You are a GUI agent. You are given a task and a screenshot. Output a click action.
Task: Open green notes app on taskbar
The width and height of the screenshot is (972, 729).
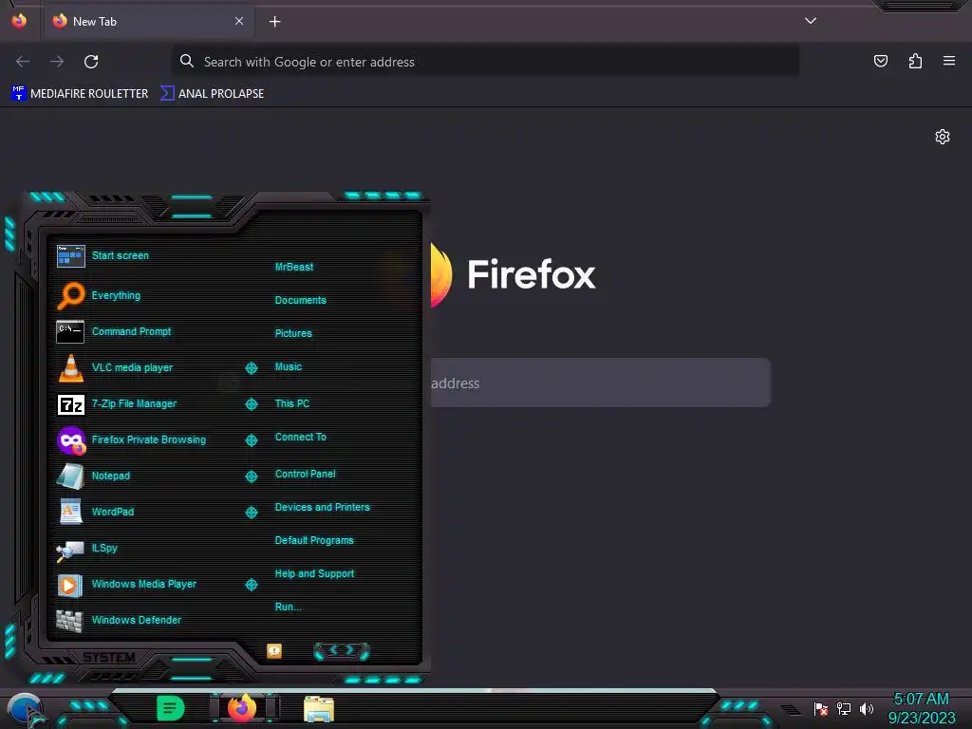(x=170, y=708)
